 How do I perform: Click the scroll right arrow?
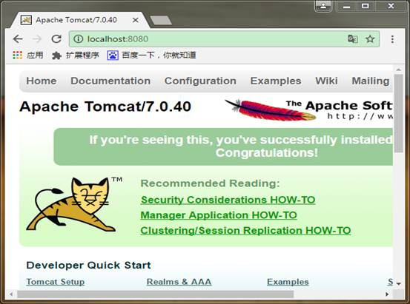point(387,294)
